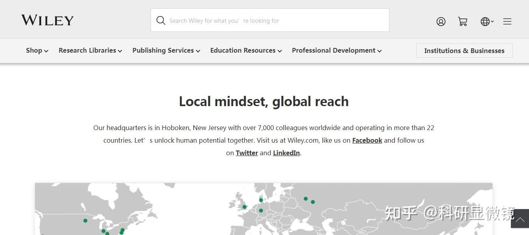
Task: Open the Twitter link
Action: pyautogui.click(x=247, y=152)
